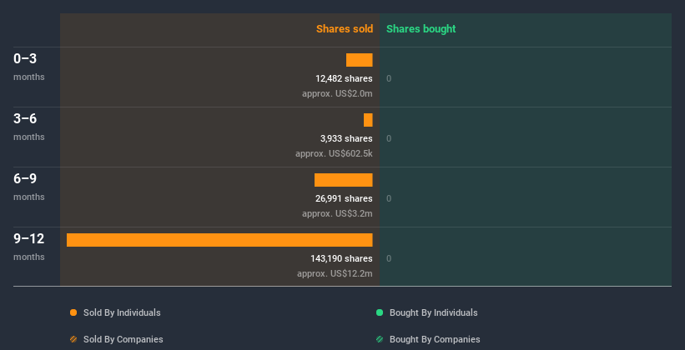685x350 pixels.
Task: Select the Bought By Companies legend label
Action: [x=435, y=339]
